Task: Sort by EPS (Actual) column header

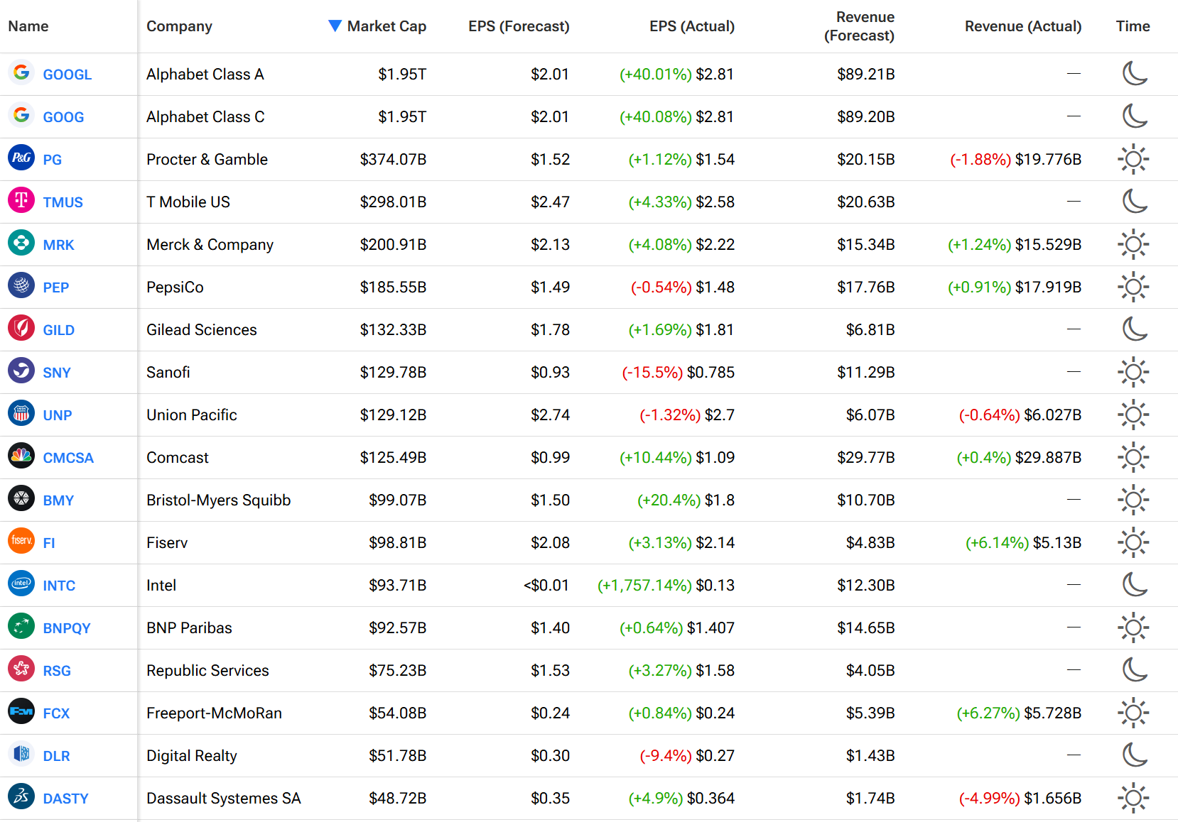Action: point(692,26)
